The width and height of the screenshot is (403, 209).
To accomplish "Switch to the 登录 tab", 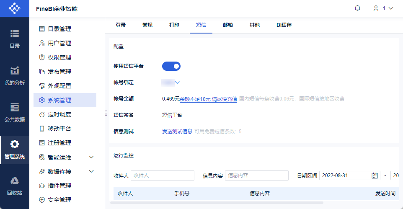I will point(121,25).
